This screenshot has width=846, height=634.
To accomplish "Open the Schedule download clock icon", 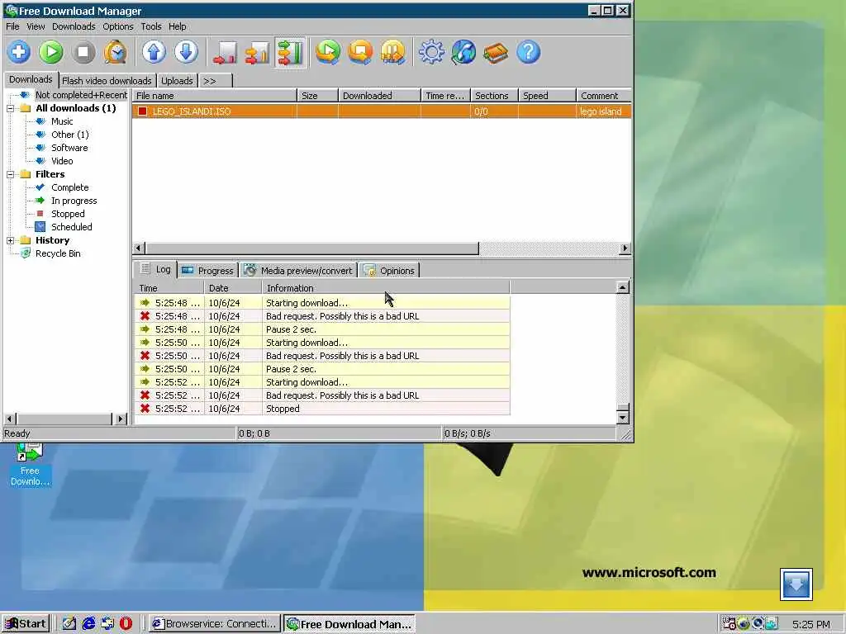I will point(116,52).
